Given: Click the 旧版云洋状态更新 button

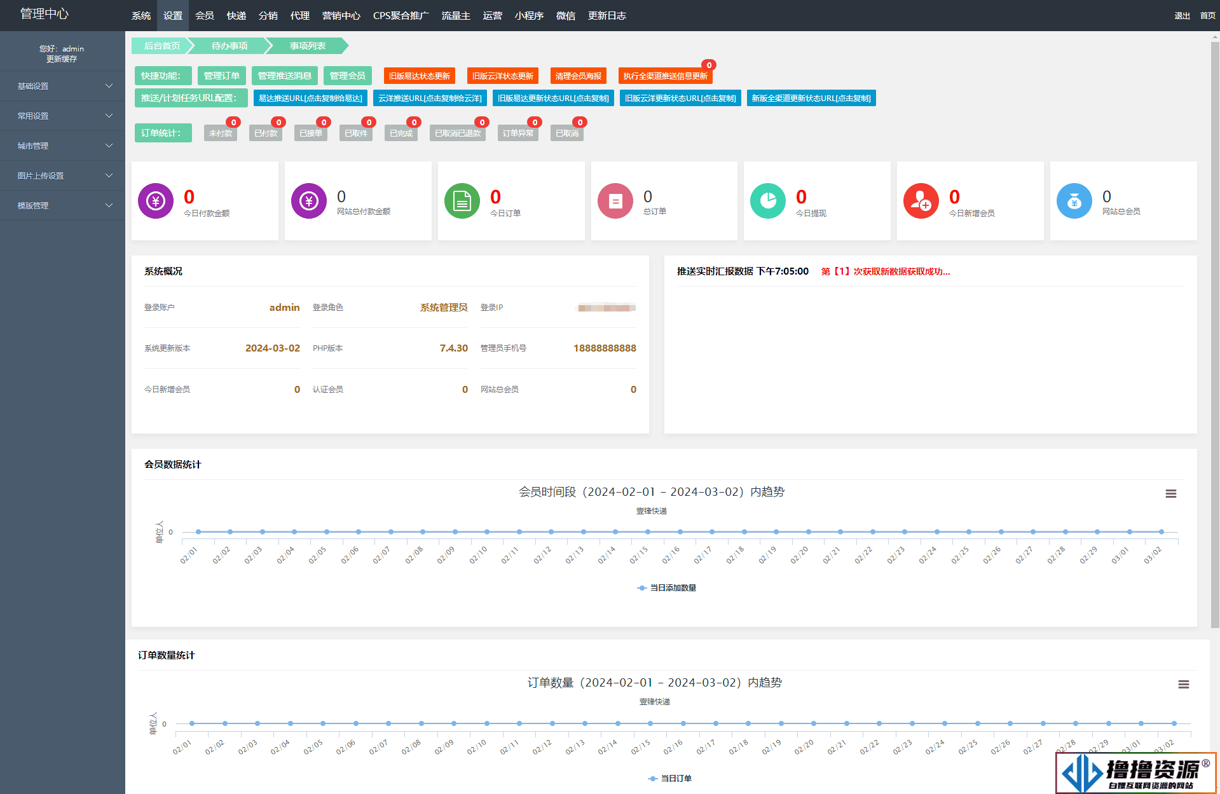Looking at the screenshot, I should coord(503,76).
